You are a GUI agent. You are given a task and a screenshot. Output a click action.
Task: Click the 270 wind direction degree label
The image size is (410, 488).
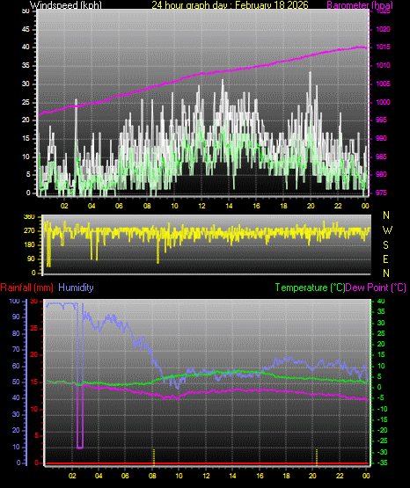tap(29, 231)
